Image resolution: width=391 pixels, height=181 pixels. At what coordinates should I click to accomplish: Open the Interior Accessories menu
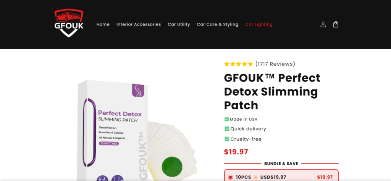click(139, 24)
